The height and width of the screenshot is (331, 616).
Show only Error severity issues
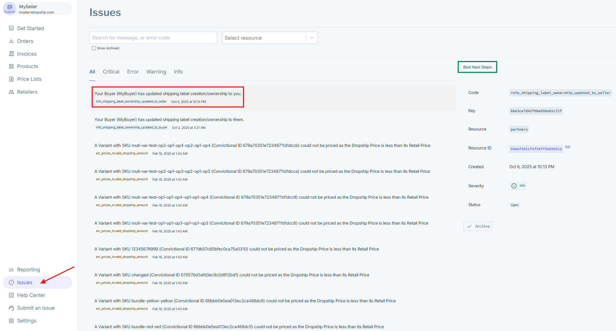(x=133, y=72)
